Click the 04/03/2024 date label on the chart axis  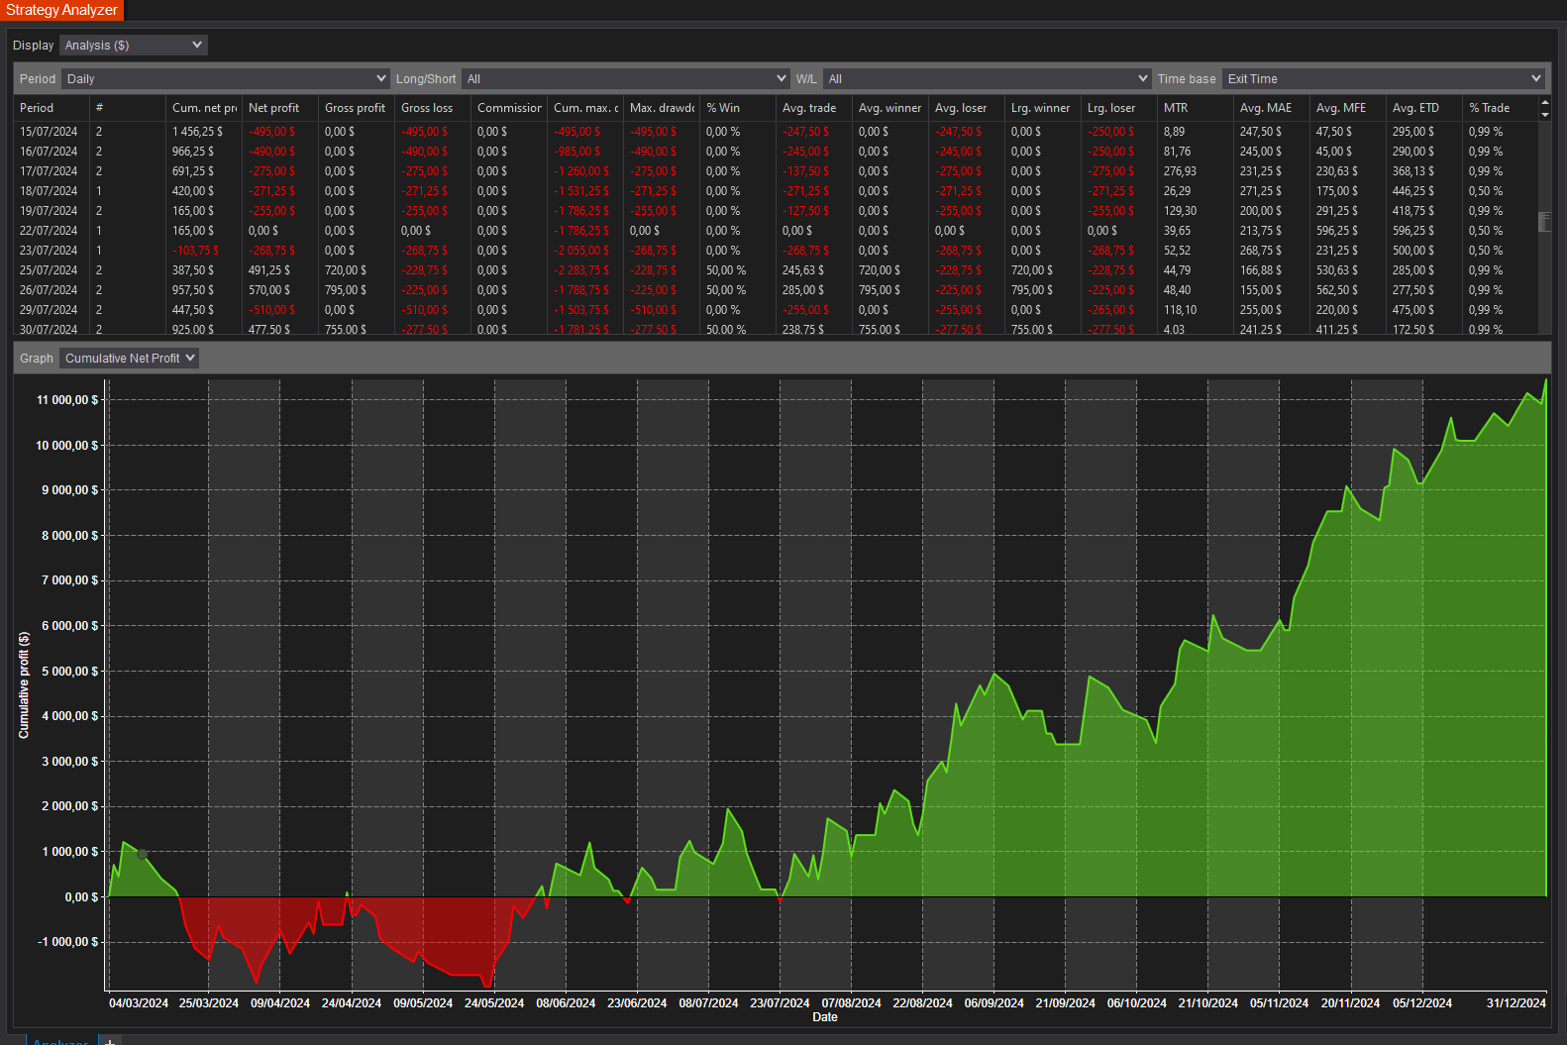click(139, 1003)
